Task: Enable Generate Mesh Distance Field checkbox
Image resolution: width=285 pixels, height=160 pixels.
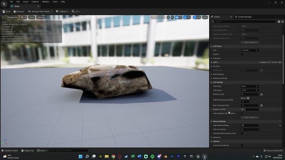Action: click(x=242, y=133)
